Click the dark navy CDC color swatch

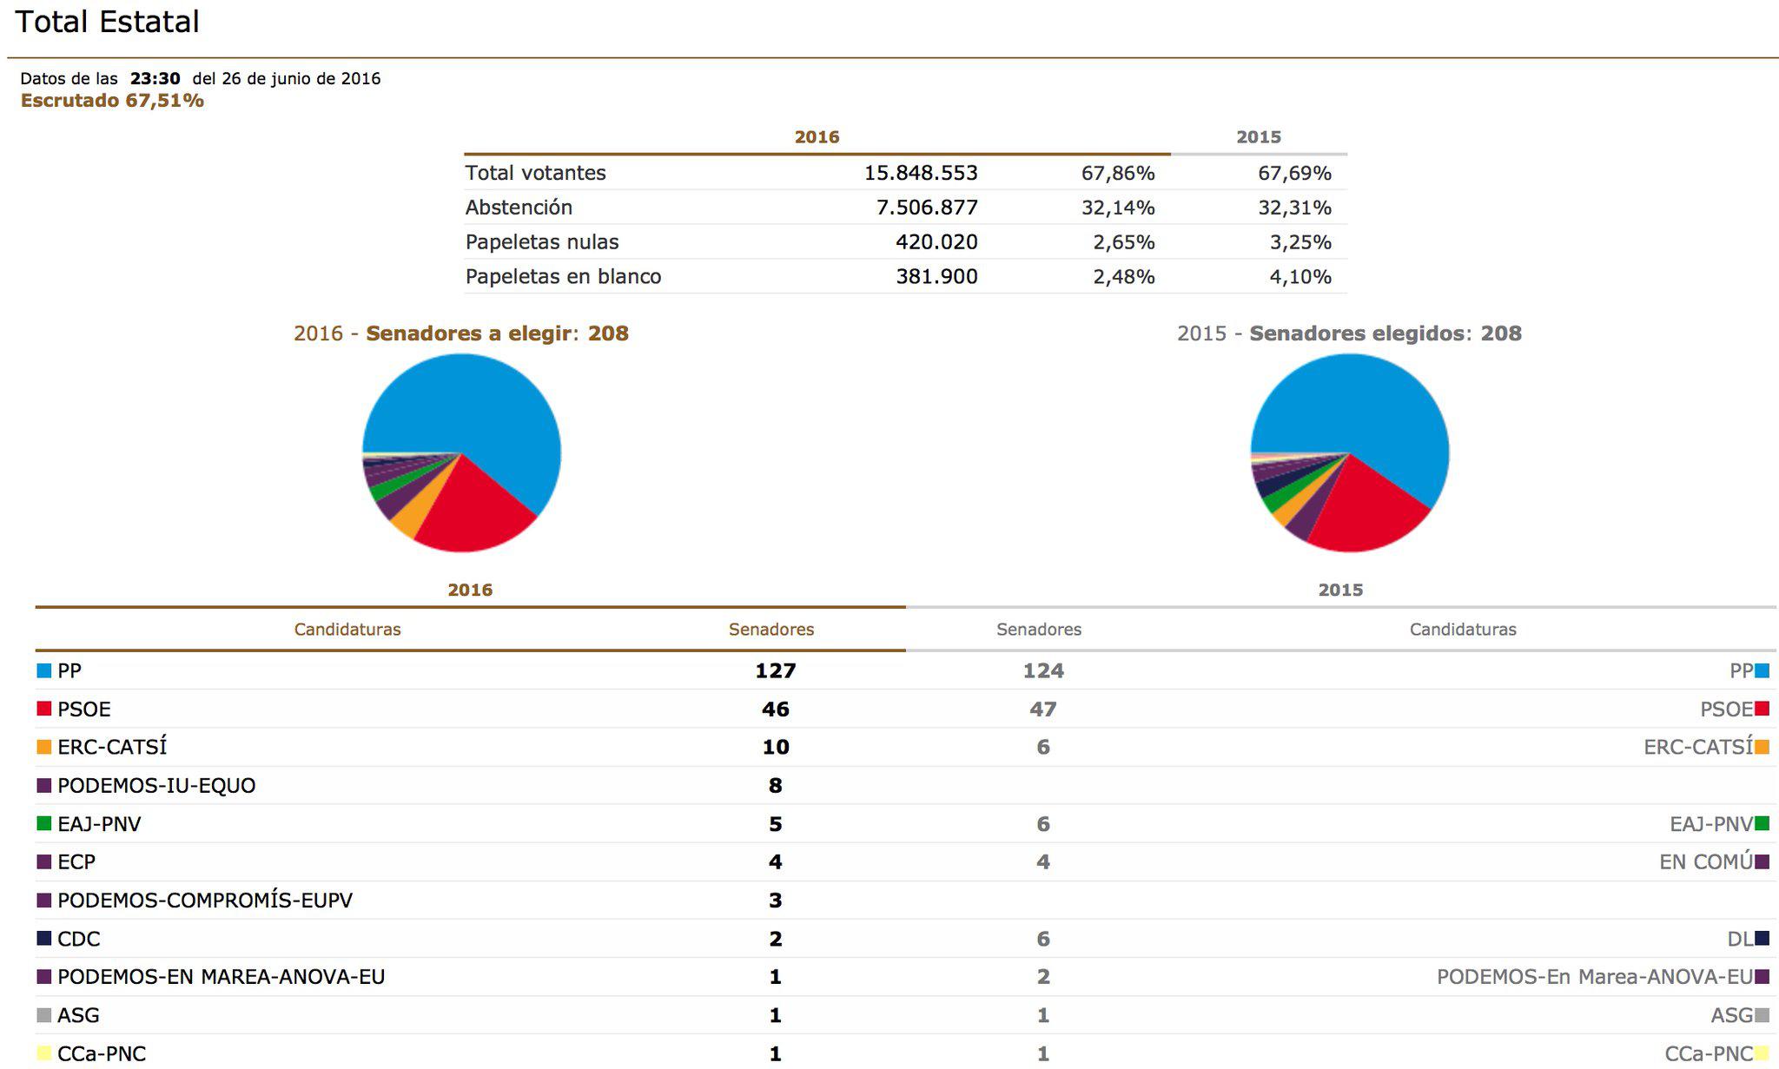click(x=44, y=938)
